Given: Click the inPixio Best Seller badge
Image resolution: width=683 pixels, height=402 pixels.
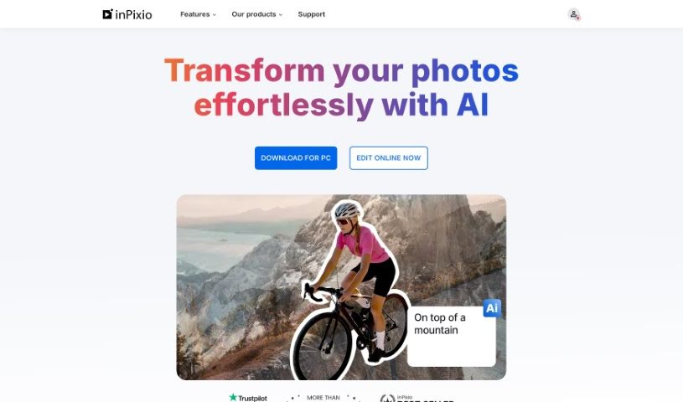Looking at the screenshot, I should (x=417, y=398).
